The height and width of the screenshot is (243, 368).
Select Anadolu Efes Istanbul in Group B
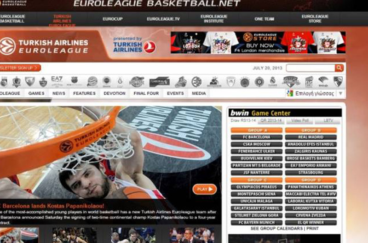(311, 144)
